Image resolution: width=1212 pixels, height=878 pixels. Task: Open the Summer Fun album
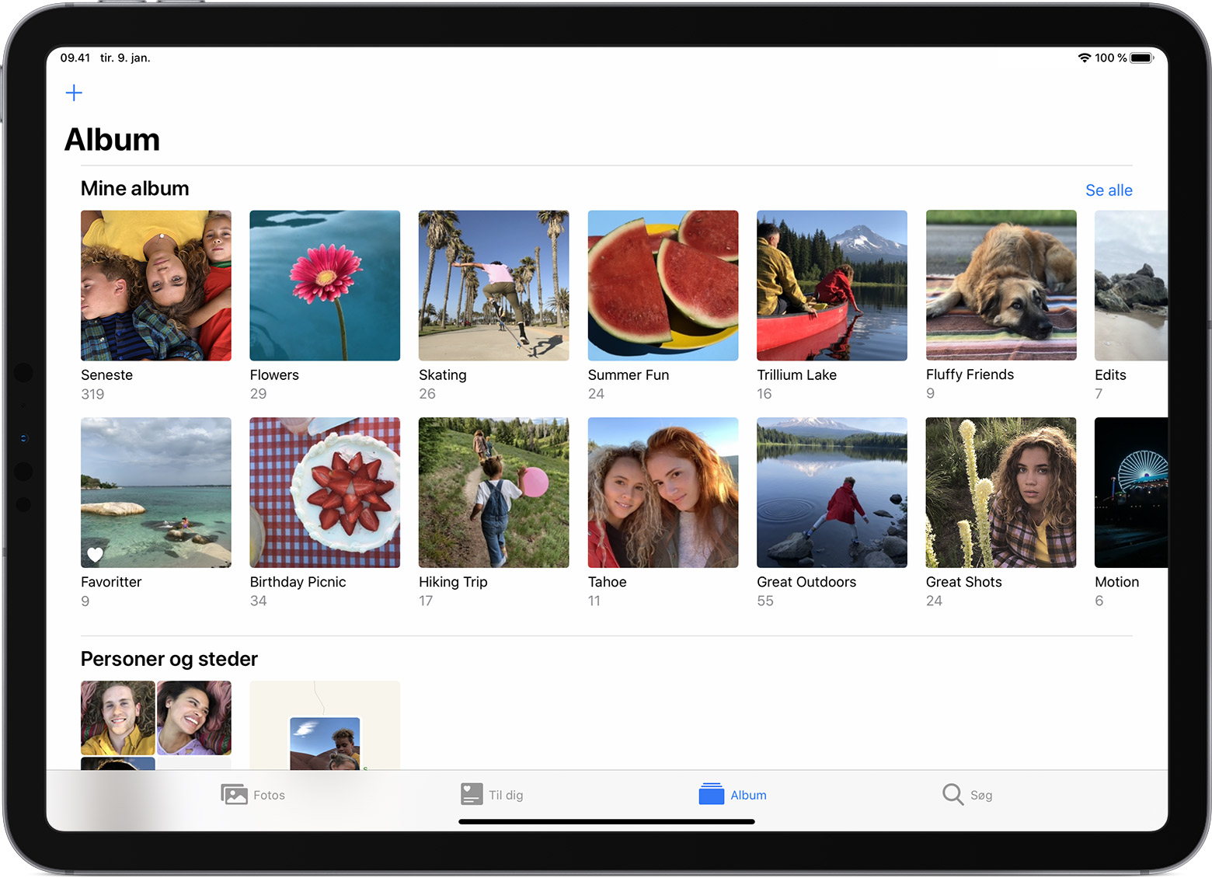pos(662,285)
